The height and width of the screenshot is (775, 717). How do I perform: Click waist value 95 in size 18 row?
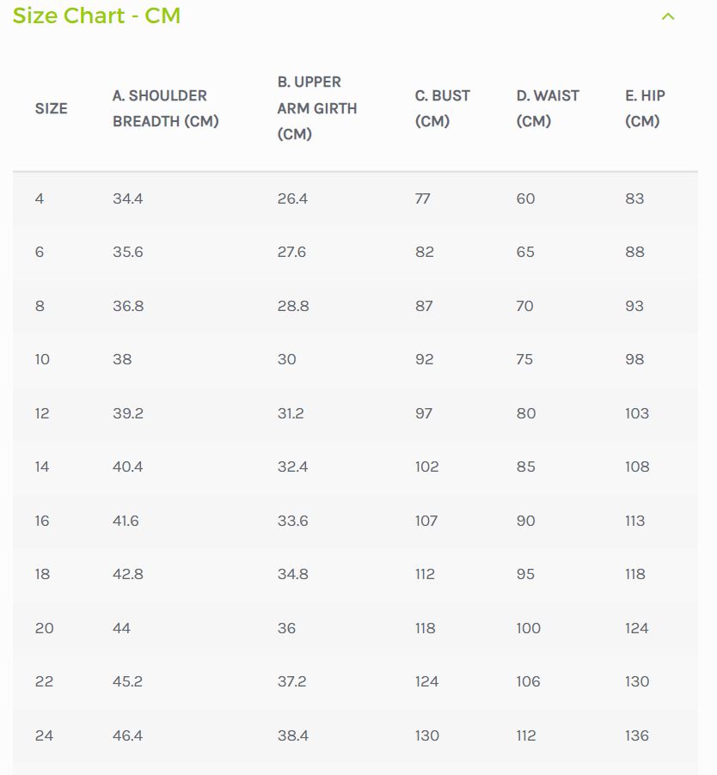(x=525, y=574)
